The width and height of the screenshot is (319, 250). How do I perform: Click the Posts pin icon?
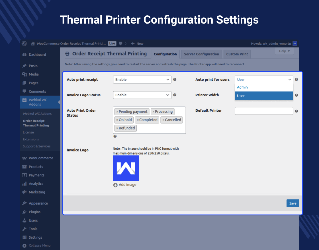24,66
